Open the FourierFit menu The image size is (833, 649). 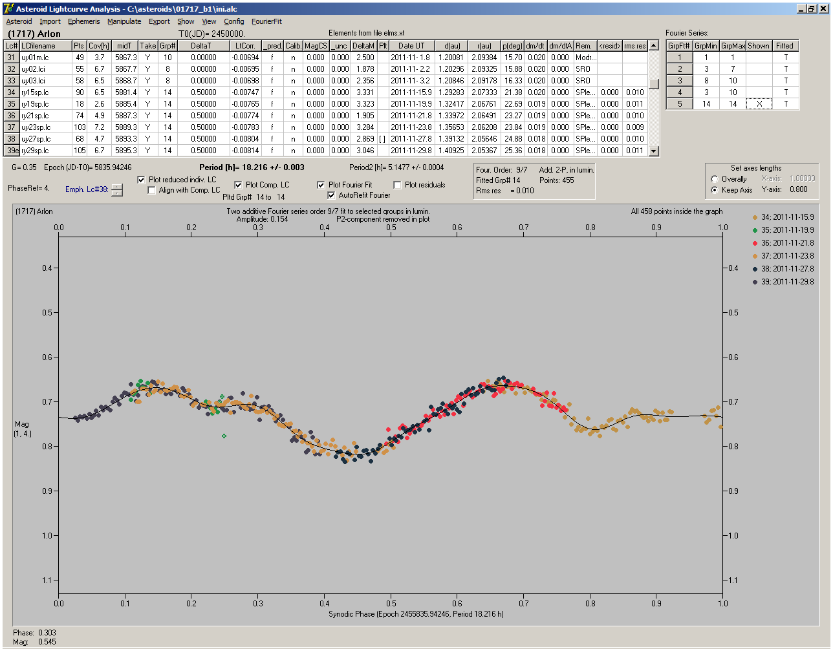pyautogui.click(x=266, y=21)
